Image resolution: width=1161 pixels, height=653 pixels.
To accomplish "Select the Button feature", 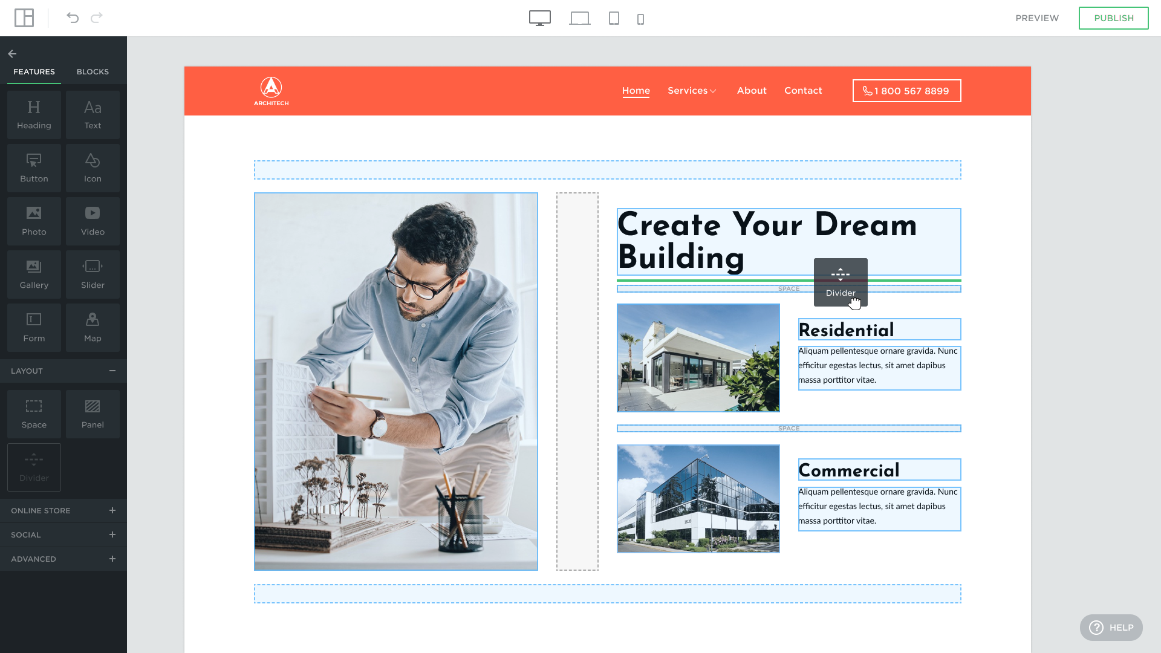I will pos(34,168).
